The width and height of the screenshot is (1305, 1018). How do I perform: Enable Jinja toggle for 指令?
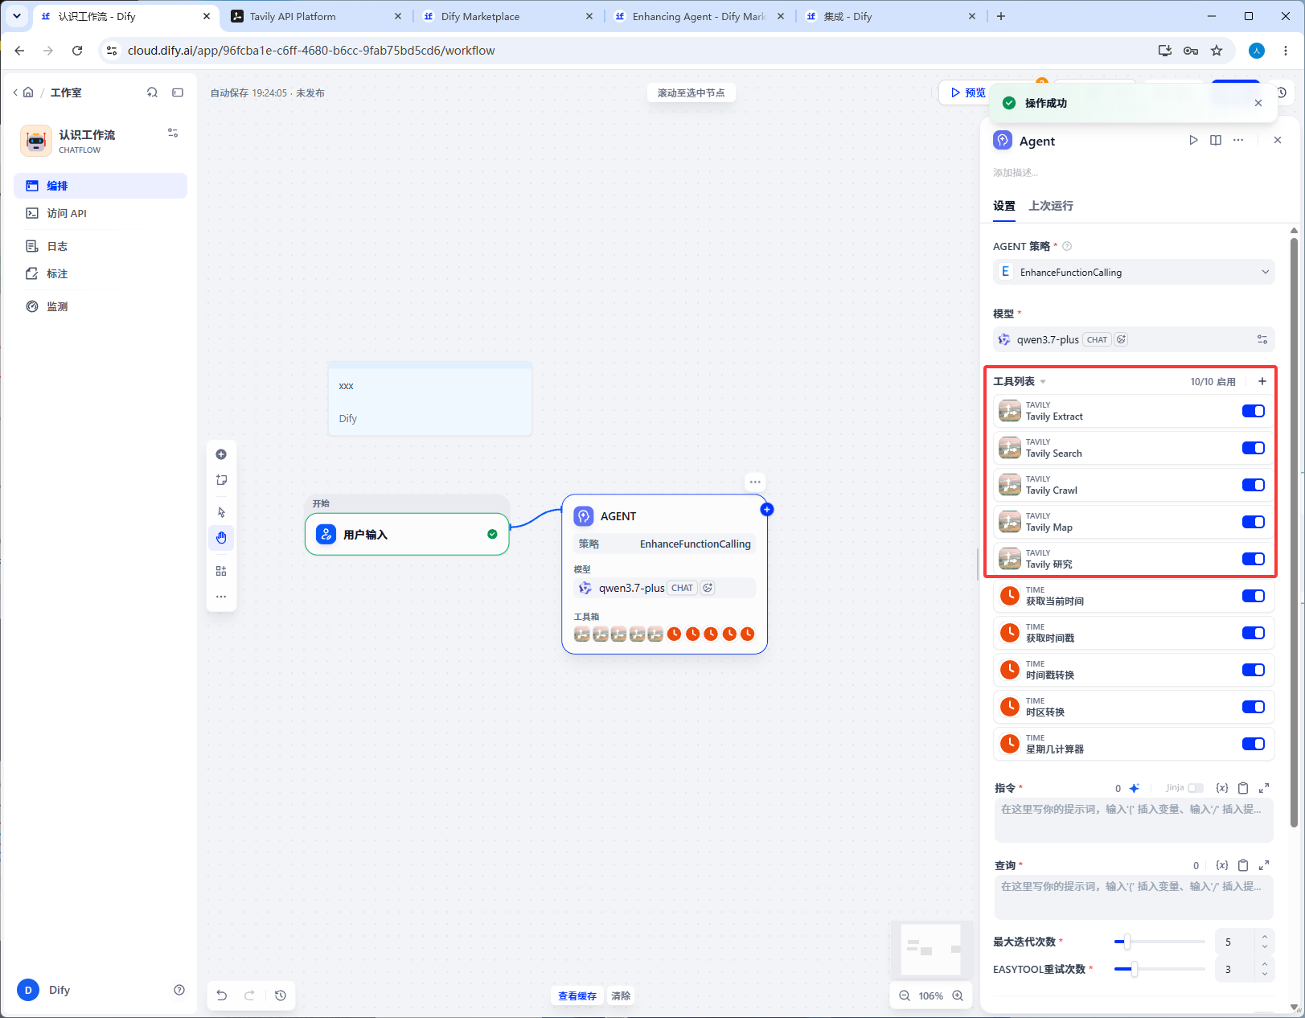[x=1196, y=788]
